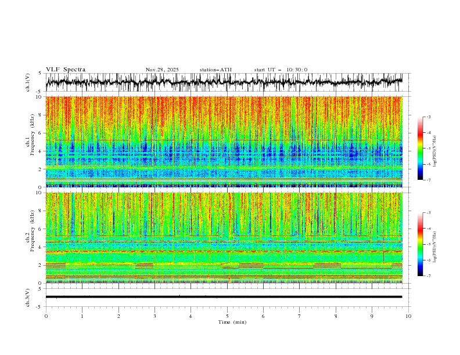Click the "-3" tick on ch.2 colorbar
This screenshot has width=460, height=355.
point(429,213)
